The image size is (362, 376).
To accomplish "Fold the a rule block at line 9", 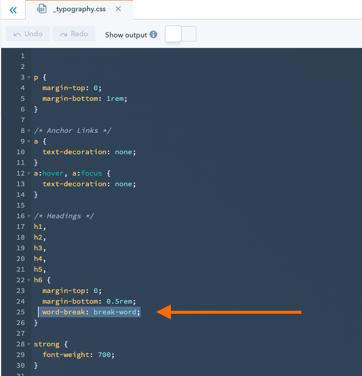I will point(28,142).
